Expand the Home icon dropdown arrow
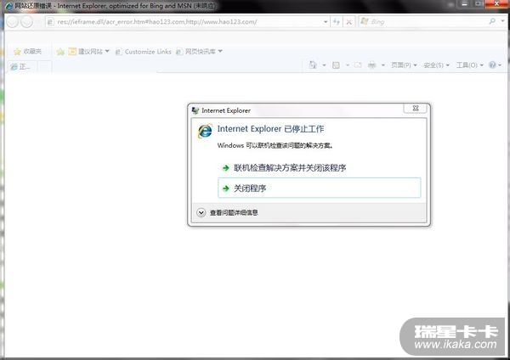 pos(324,65)
